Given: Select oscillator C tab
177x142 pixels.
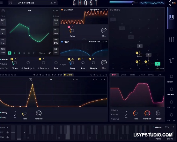Looking at the screenshot, I should [19, 53].
